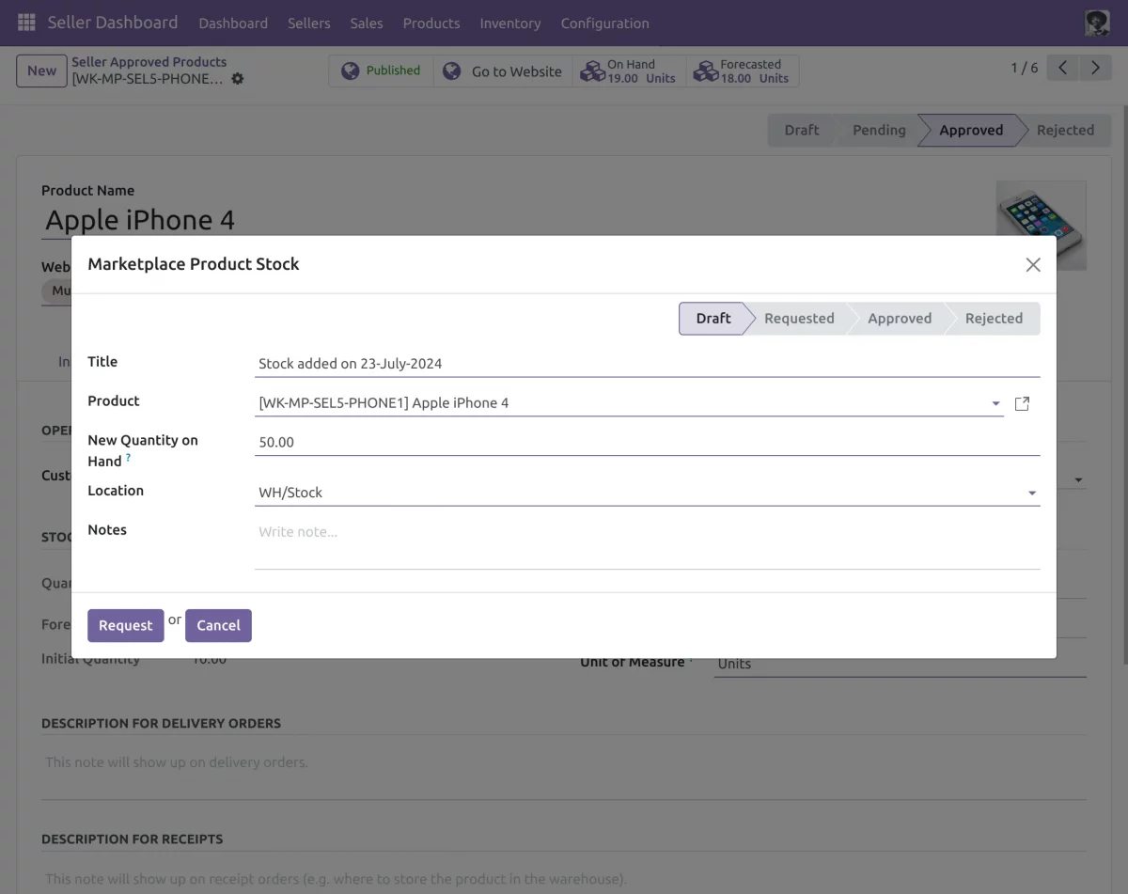The image size is (1128, 894).
Task: Open the Inventory menu
Action: click(509, 23)
